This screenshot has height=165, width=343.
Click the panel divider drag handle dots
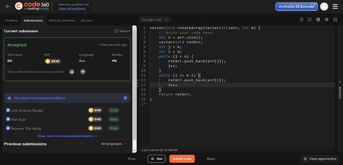tap(137, 83)
